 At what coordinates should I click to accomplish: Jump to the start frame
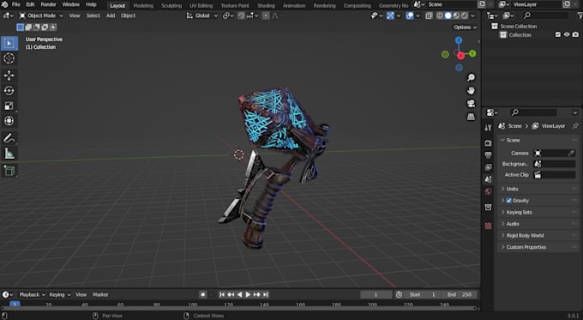tap(222, 294)
